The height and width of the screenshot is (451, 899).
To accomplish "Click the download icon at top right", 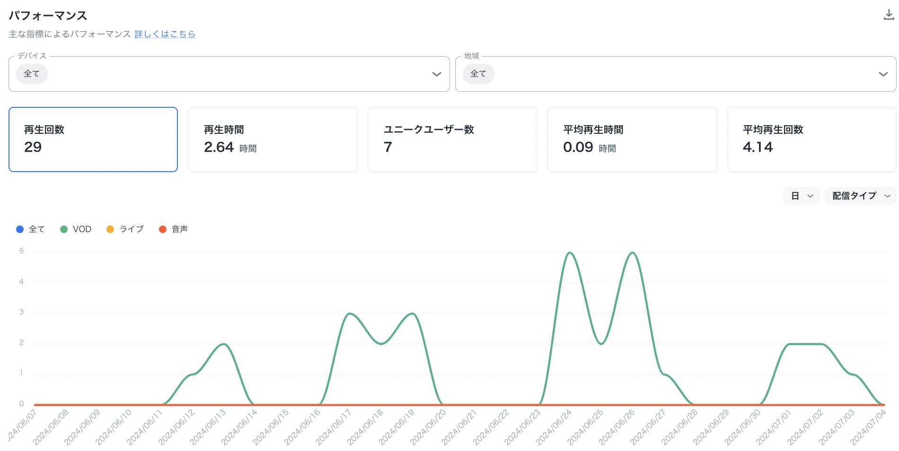I will click(x=889, y=15).
